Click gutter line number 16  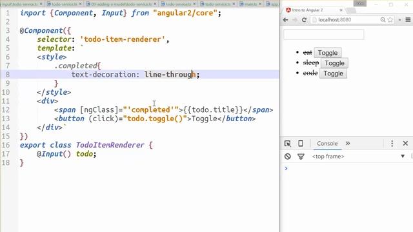coord(6,145)
